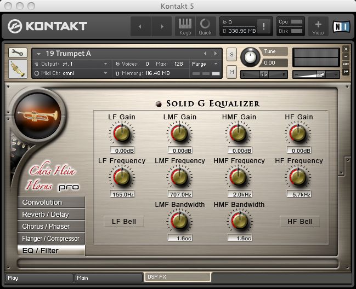Minimize the instrument header view
Screen dimensions: 356x289
click(346, 56)
